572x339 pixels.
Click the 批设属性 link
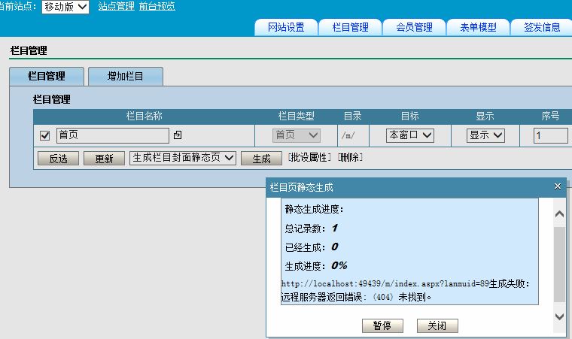pos(309,158)
